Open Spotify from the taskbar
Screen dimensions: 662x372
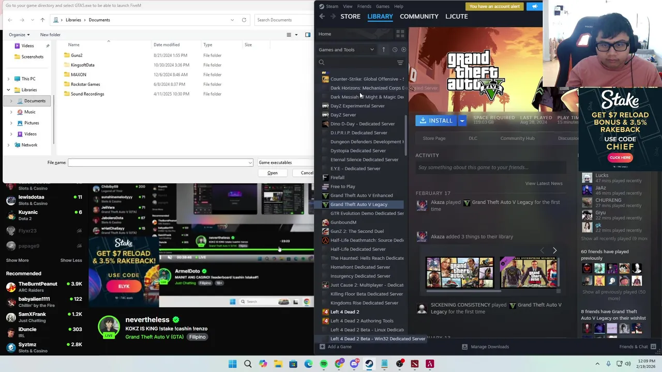pos(324,364)
